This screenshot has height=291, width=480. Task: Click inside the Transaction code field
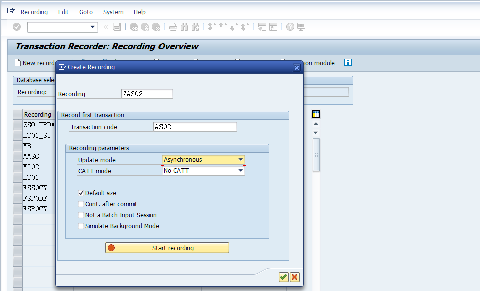tap(195, 126)
